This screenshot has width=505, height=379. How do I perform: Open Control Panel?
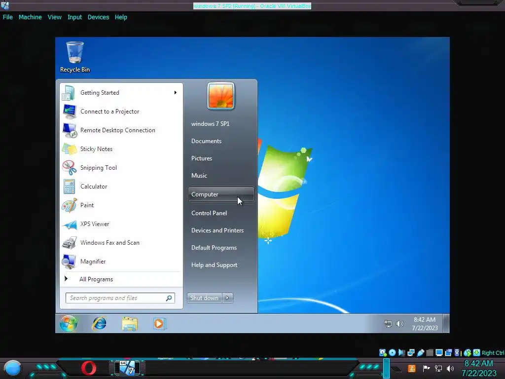pyautogui.click(x=221, y=213)
